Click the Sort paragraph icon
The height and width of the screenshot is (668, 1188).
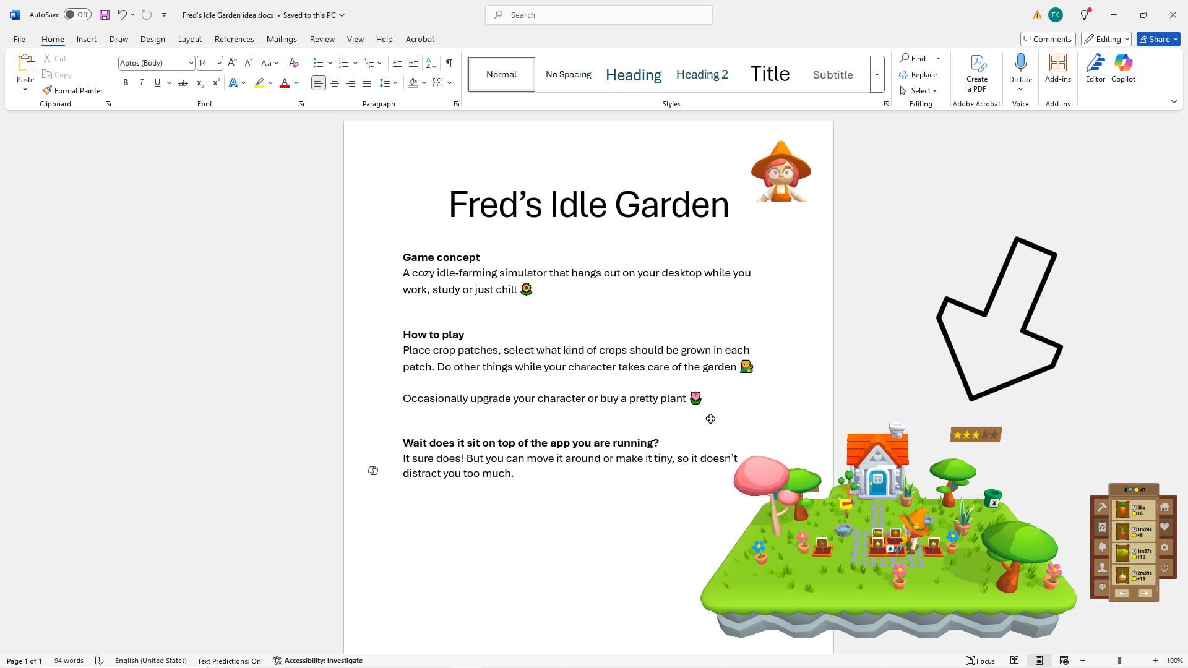click(x=431, y=63)
